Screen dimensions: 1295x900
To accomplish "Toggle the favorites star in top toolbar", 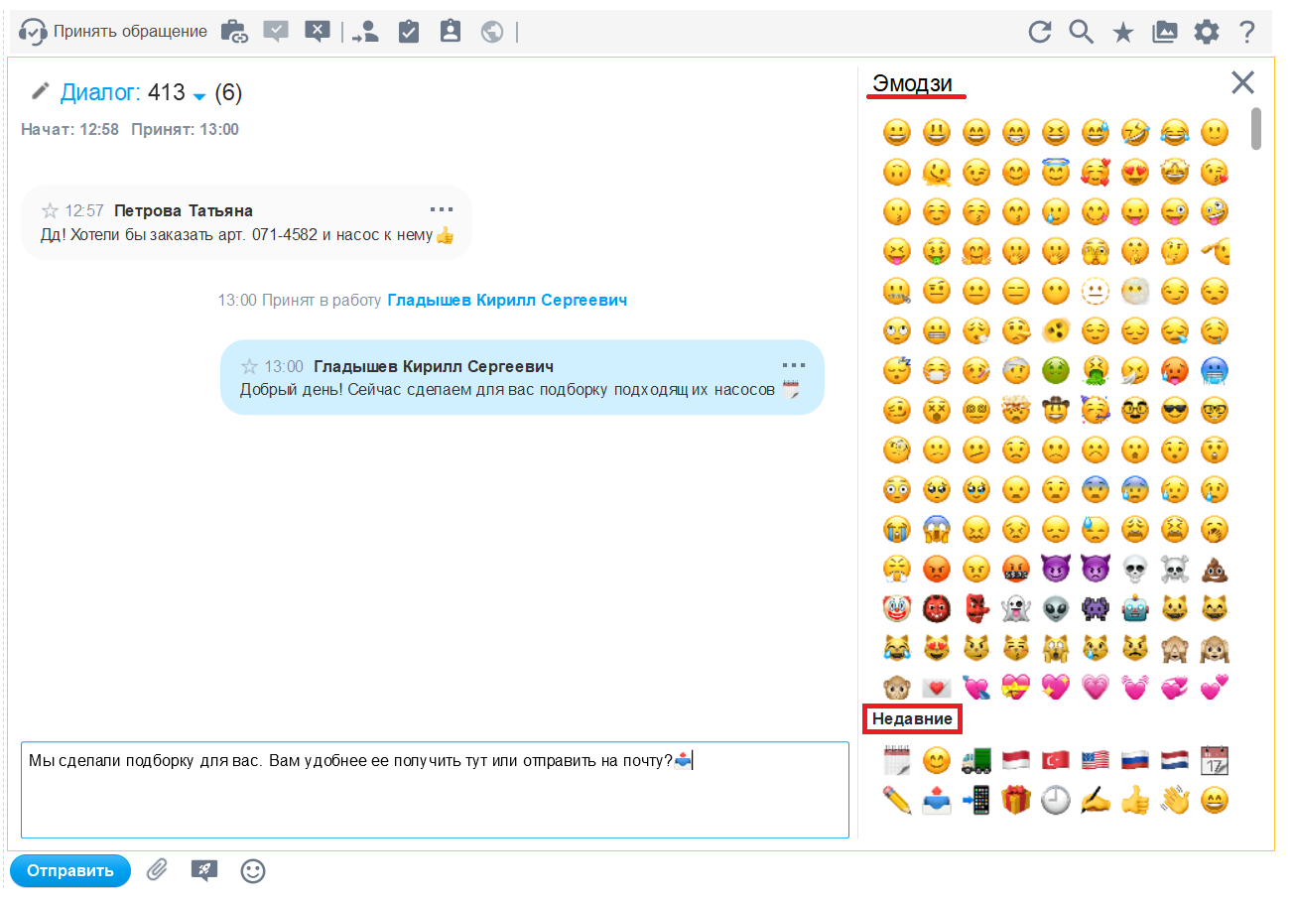I will coord(1122,32).
